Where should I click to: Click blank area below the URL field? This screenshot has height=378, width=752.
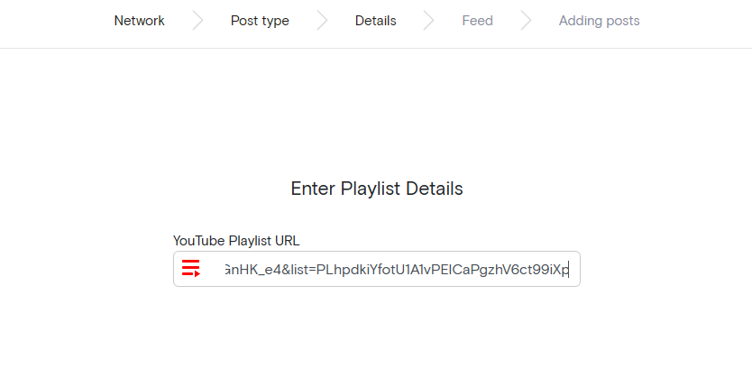point(376,334)
